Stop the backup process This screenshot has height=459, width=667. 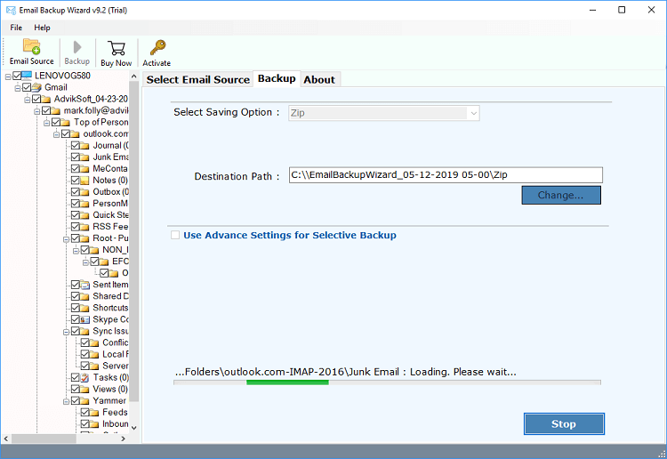564,423
